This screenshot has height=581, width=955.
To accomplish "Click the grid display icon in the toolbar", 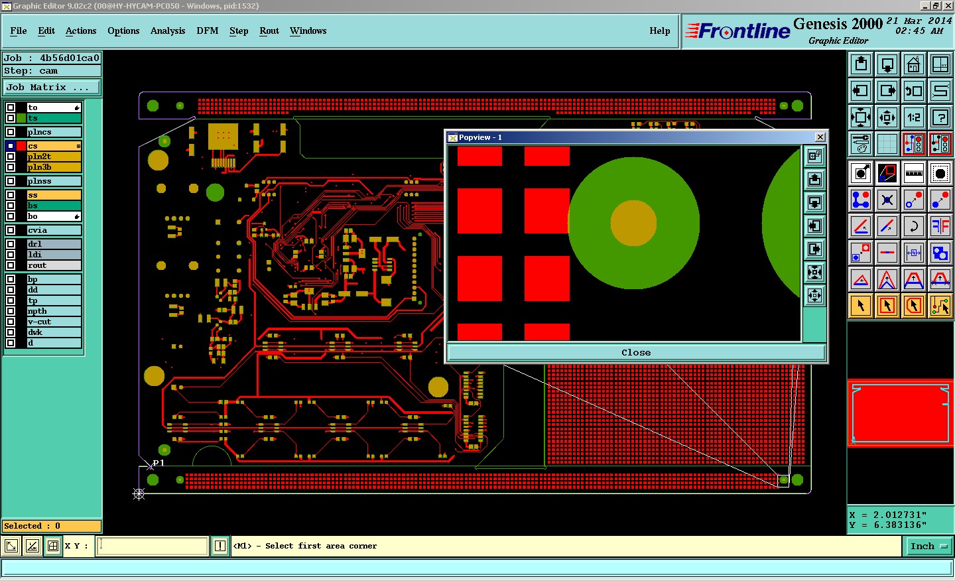I will pyautogui.click(x=887, y=144).
